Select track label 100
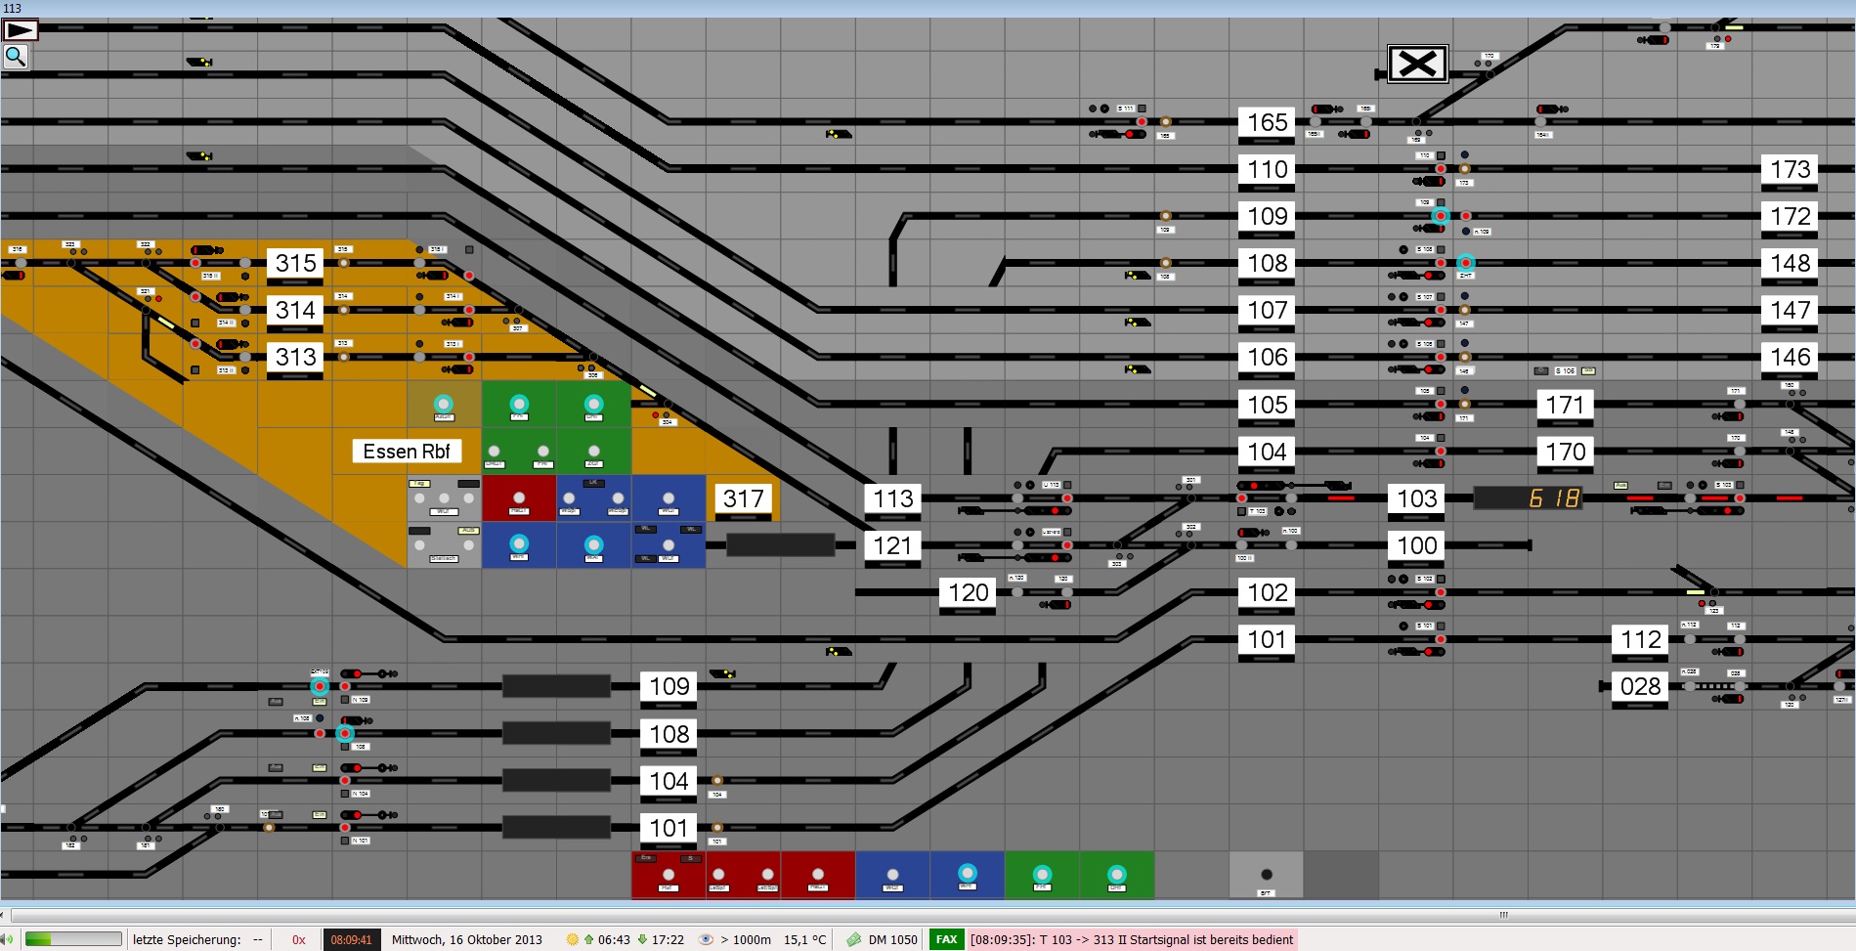This screenshot has height=951, width=1856. point(1416,545)
